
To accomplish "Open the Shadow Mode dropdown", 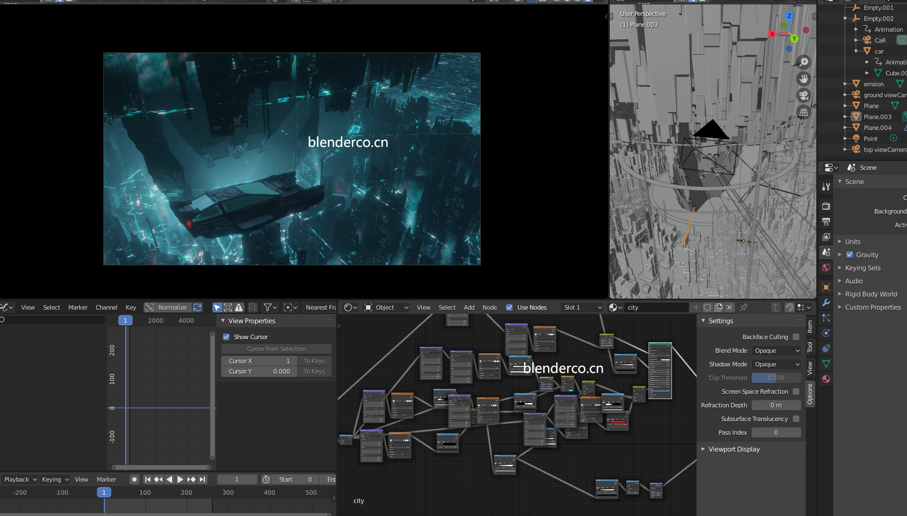I will click(x=776, y=364).
